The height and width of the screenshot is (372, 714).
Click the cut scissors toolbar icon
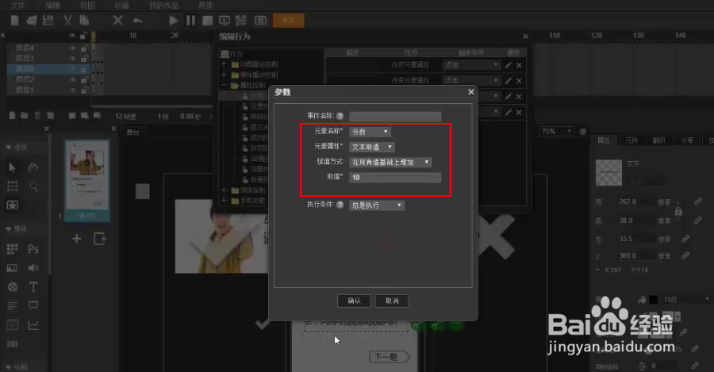click(67, 21)
